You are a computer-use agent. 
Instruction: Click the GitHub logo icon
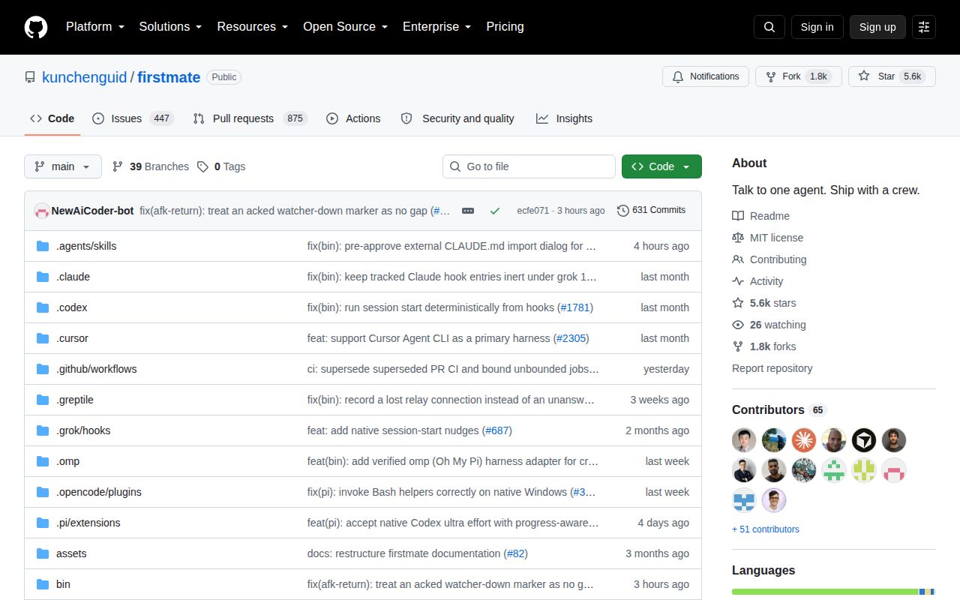tap(36, 27)
